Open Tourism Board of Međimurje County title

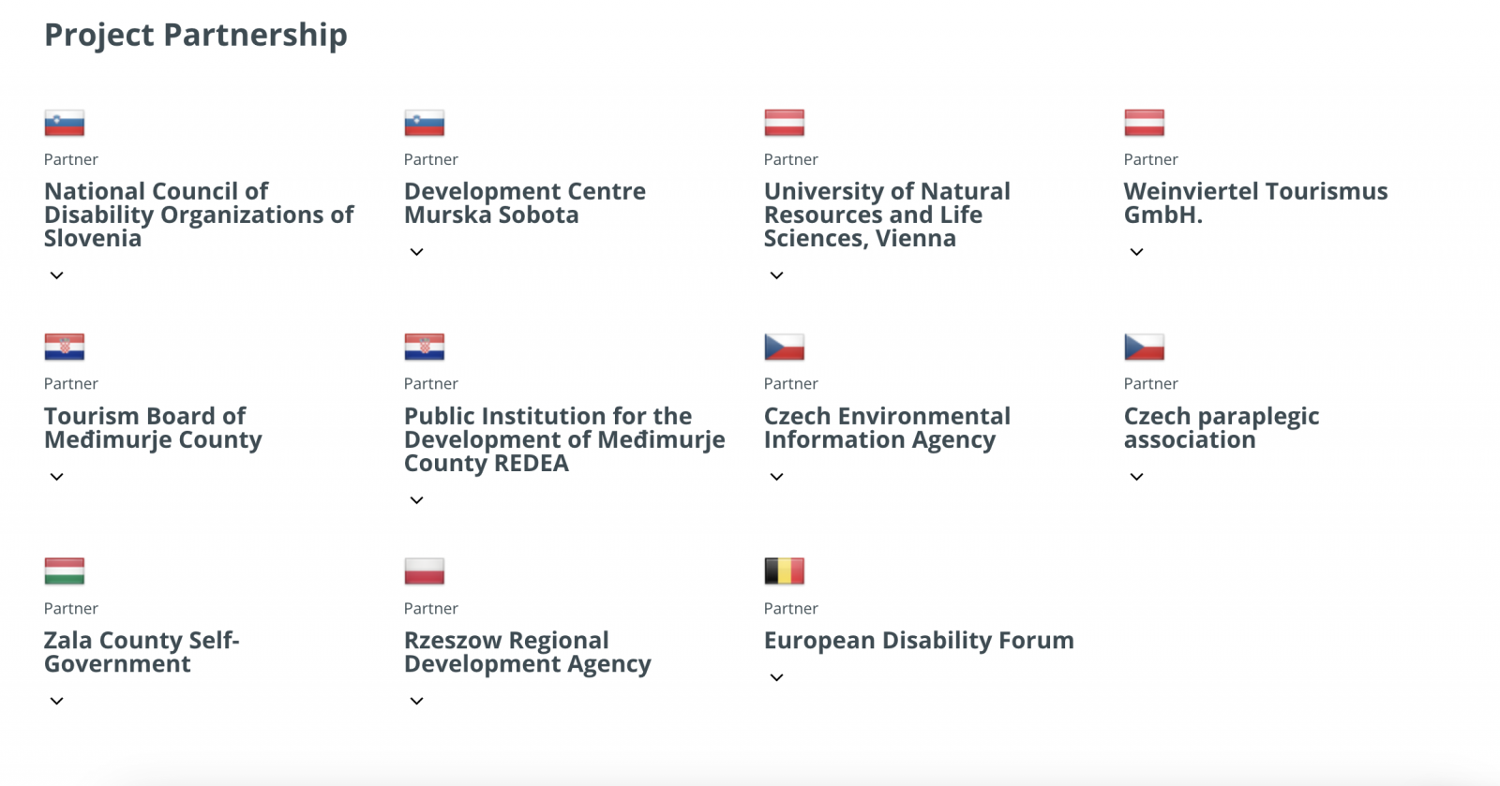pos(153,428)
